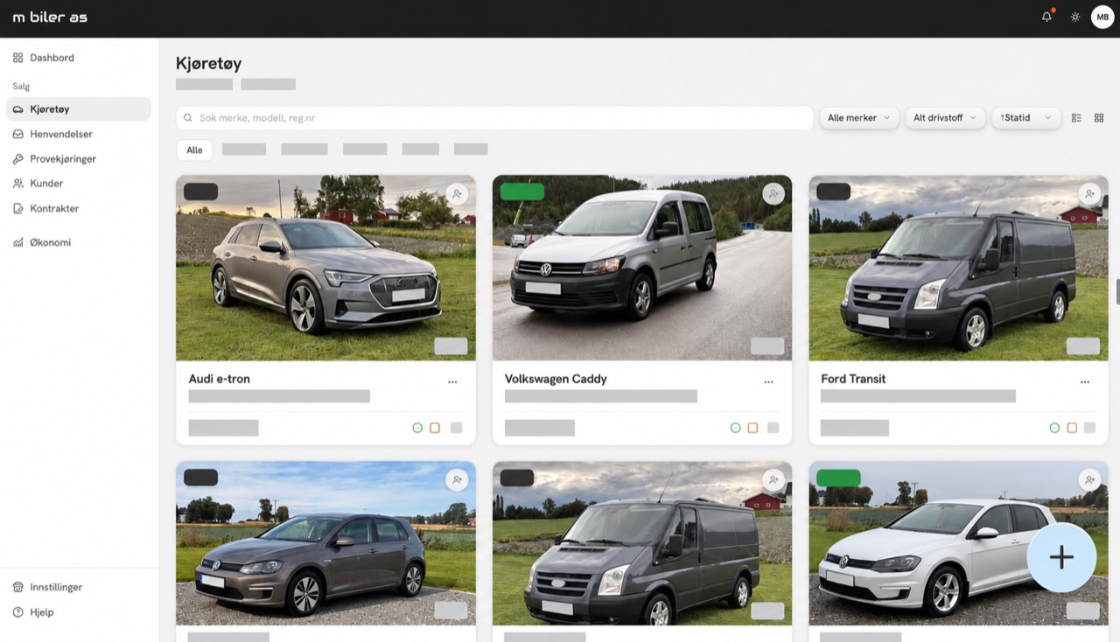Image resolution: width=1120 pixels, height=642 pixels.
Task: Expand the Alle merker dropdown
Action: (x=858, y=117)
